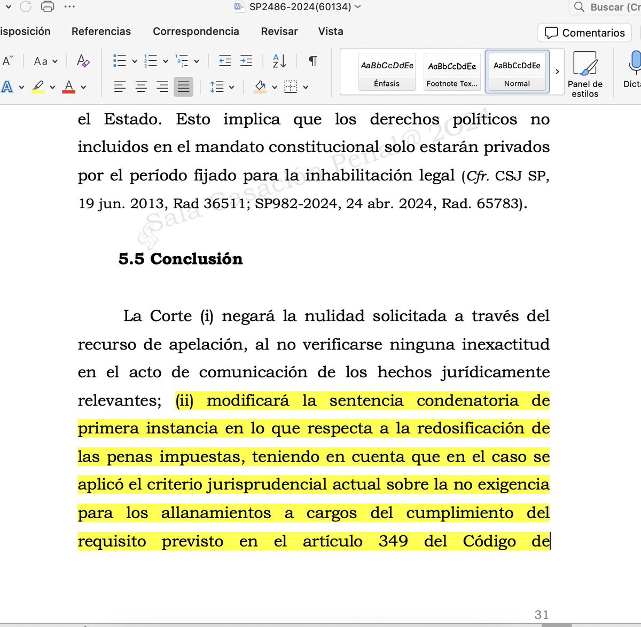Image resolution: width=641 pixels, height=627 pixels.
Task: Expand styles gallery arrow
Action: click(x=557, y=72)
